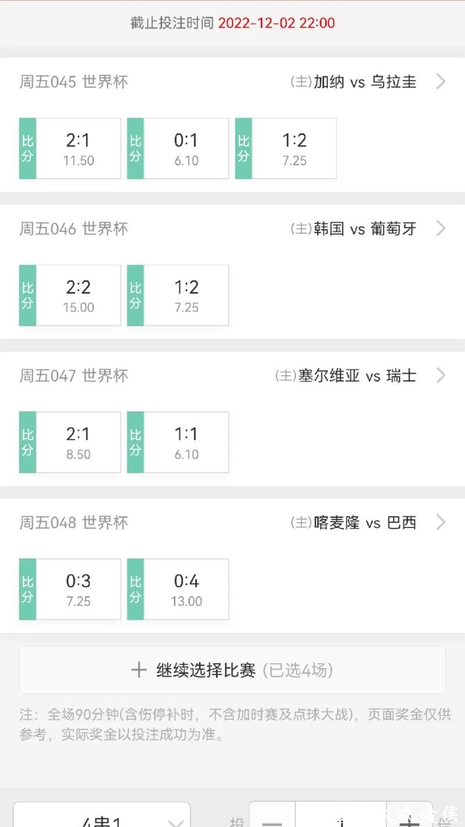Click the 比分 tag on Ghana's 2:1 tile
Screen dimensions: 465x827
[27, 148]
